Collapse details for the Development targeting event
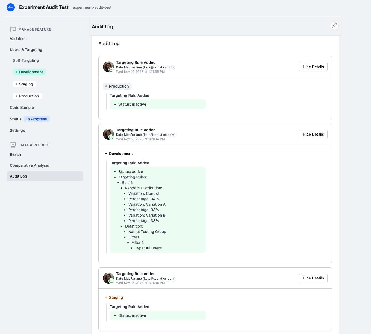371x334 pixels. (x=313, y=134)
